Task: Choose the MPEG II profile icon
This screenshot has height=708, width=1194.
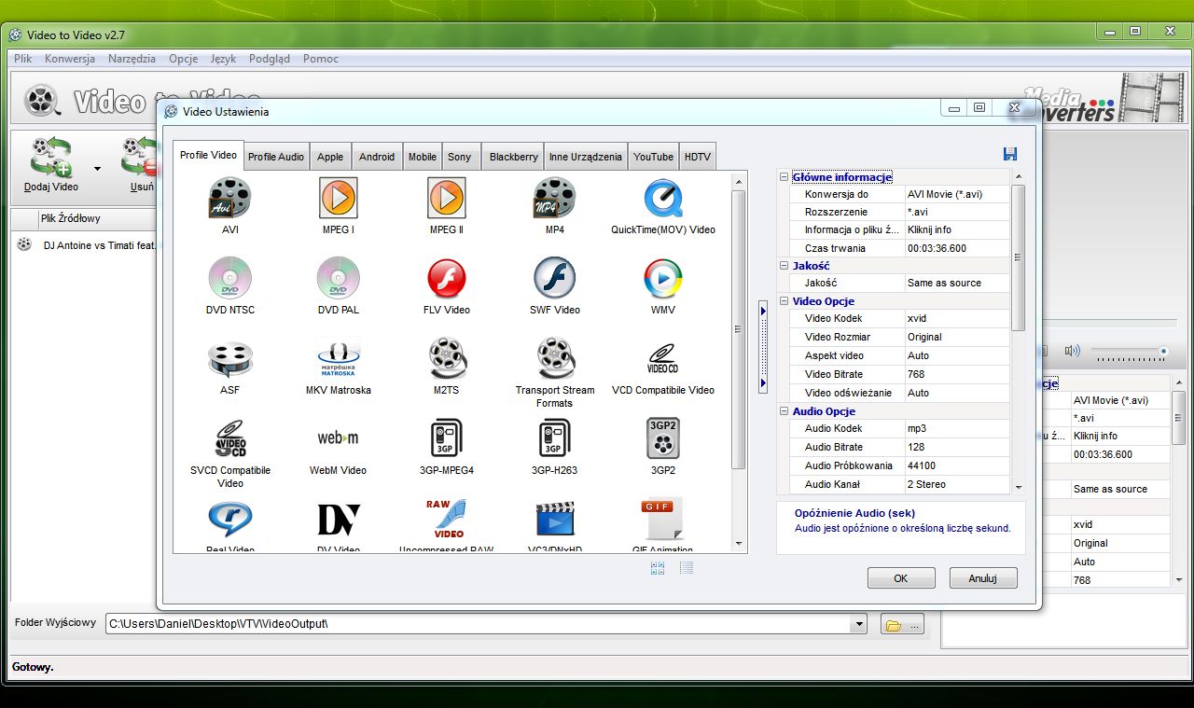Action: coord(447,198)
